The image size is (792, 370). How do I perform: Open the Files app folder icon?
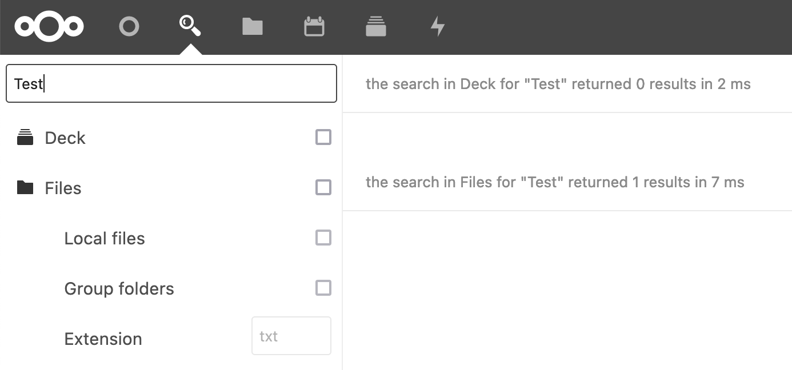[252, 26]
